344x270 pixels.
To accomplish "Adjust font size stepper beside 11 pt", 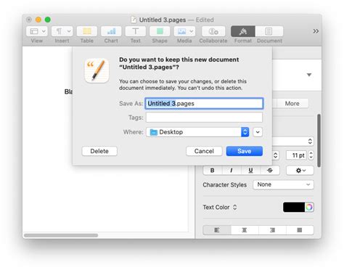I will tap(311, 155).
